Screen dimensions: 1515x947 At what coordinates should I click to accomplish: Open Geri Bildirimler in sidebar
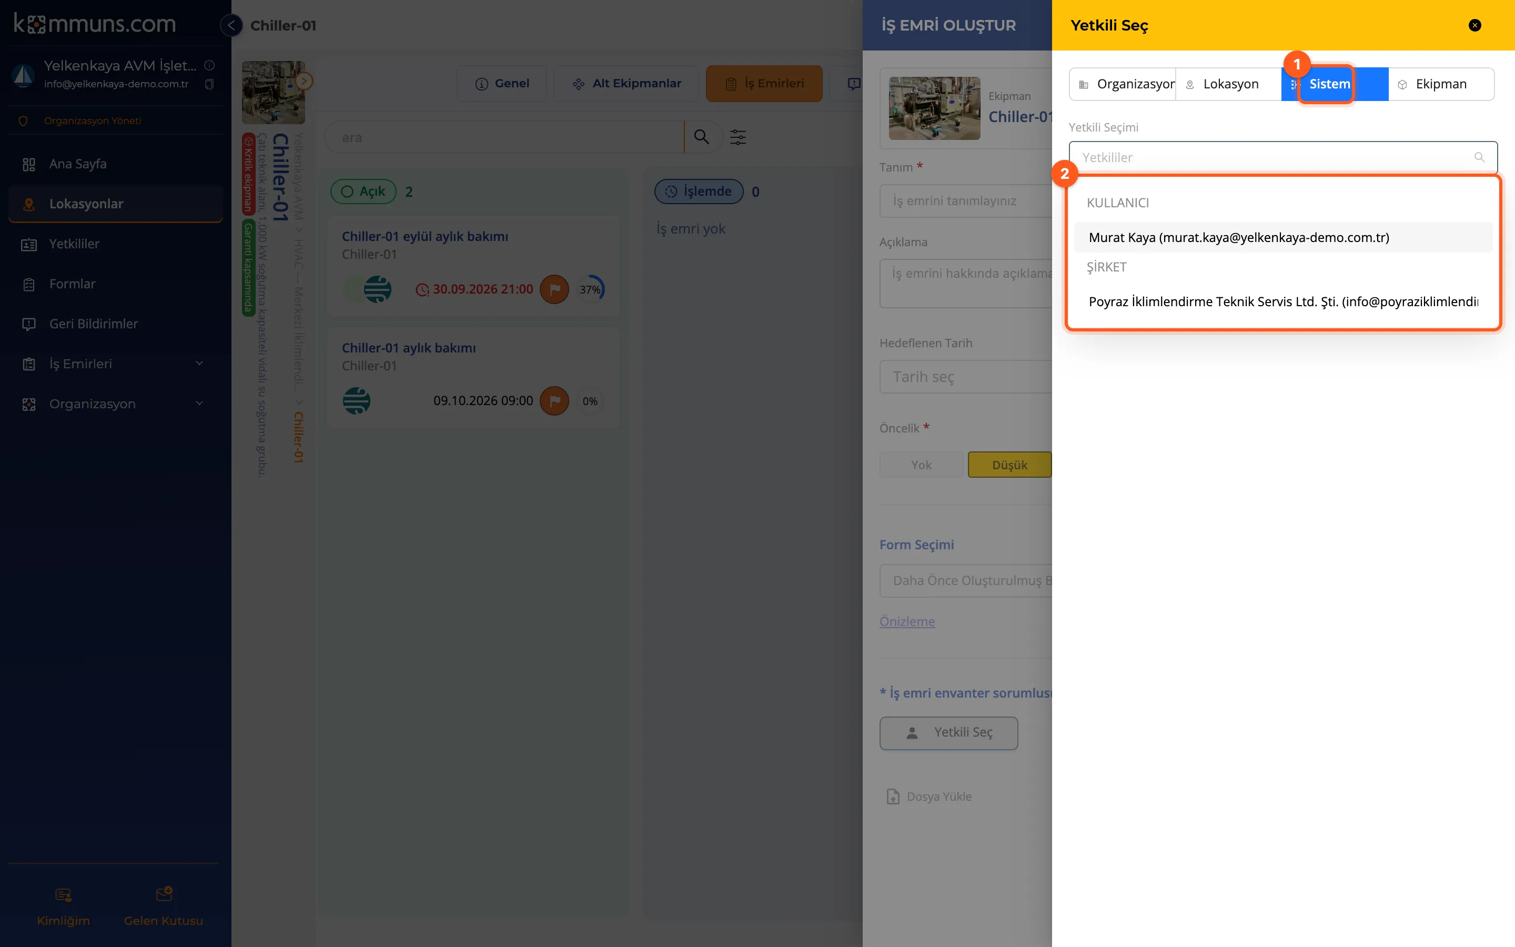point(116,324)
